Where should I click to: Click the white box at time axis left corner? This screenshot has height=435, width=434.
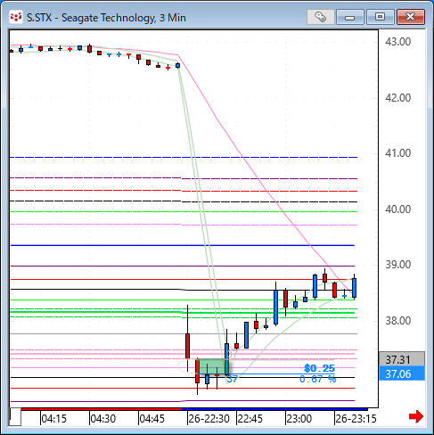click(x=15, y=417)
